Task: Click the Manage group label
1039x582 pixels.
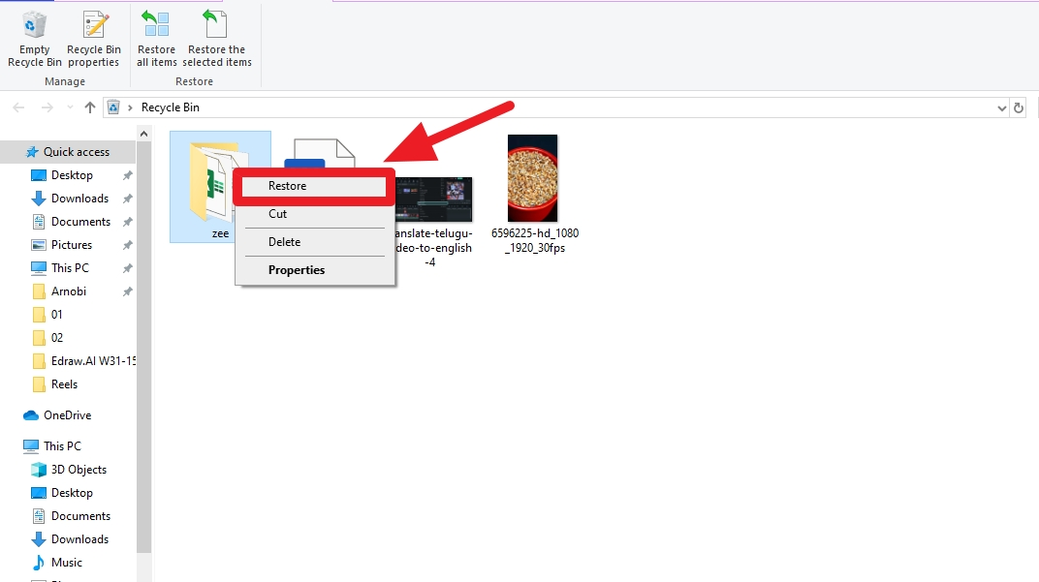Action: coord(65,81)
